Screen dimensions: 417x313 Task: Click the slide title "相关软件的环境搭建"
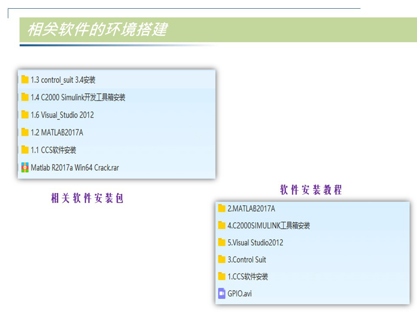click(x=98, y=29)
